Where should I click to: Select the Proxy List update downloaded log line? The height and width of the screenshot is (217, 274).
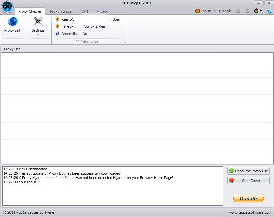(x=62, y=173)
